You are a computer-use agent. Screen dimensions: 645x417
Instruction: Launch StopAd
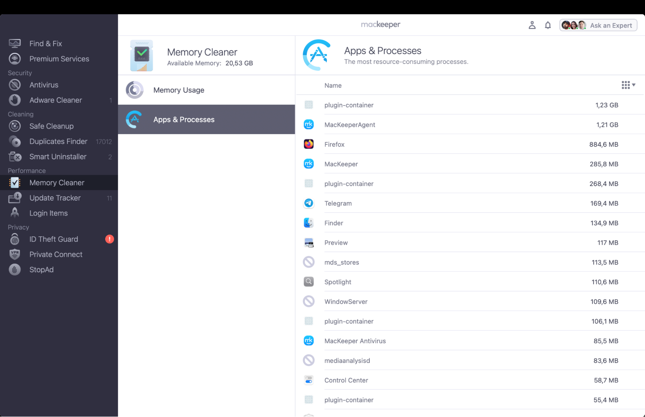pyautogui.click(x=41, y=270)
